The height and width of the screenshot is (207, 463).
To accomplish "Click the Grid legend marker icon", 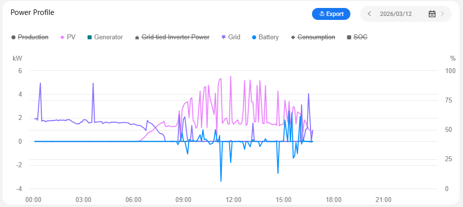I will (x=223, y=37).
